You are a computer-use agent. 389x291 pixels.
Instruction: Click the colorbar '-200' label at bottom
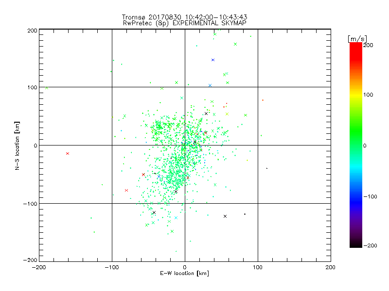(x=370, y=245)
